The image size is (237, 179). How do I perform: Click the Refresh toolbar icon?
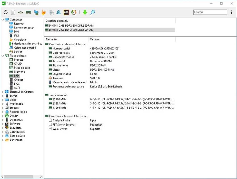pyautogui.click(x=6, y=12)
